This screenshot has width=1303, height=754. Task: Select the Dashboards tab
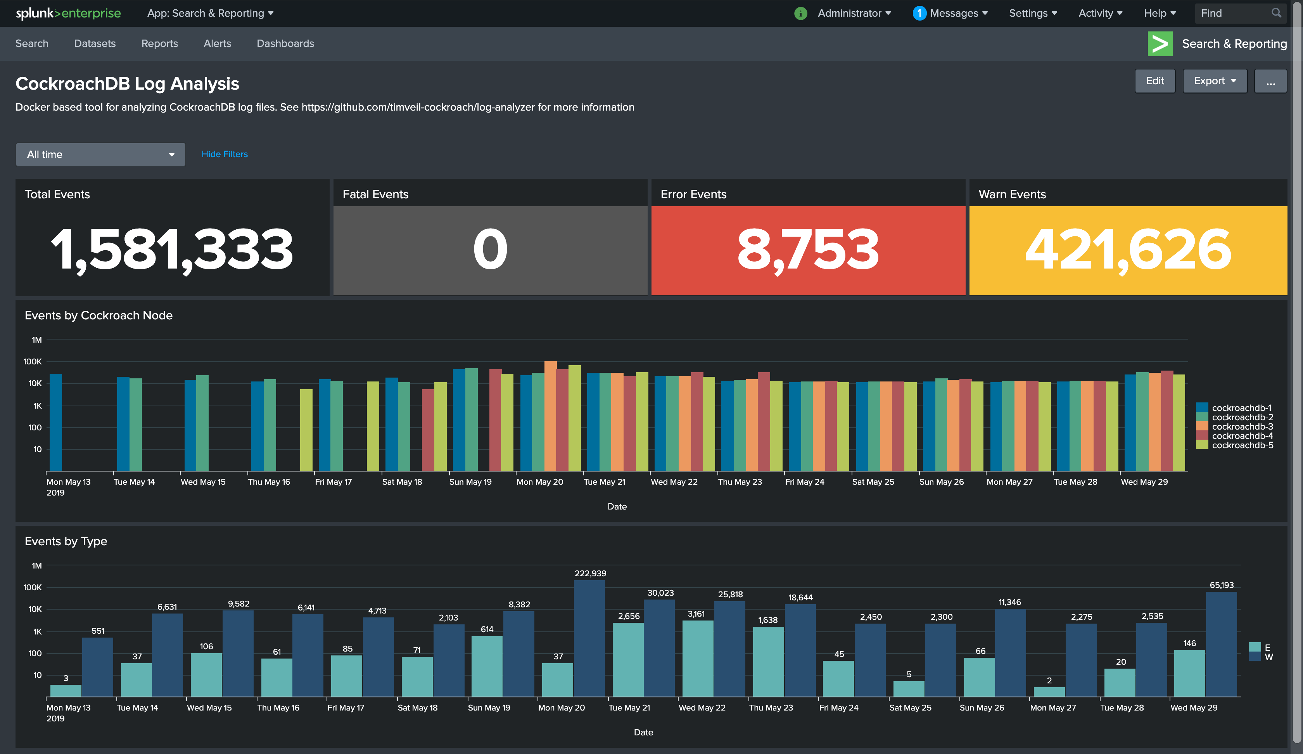pos(285,43)
